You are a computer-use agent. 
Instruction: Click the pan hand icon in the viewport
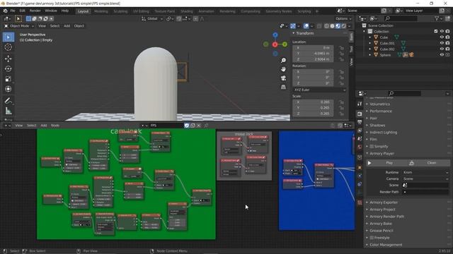coord(283,69)
